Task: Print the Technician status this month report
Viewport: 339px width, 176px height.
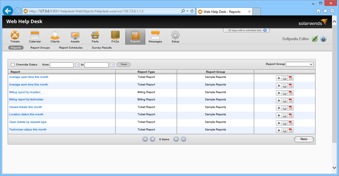Action: [x=285, y=130]
